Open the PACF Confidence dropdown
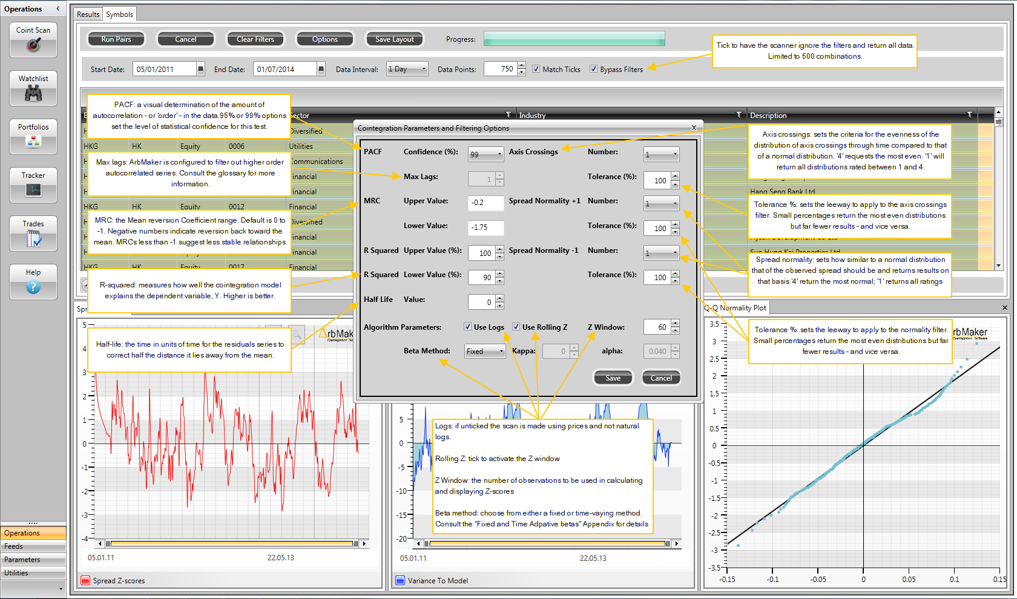The height and width of the screenshot is (599, 1017). pyautogui.click(x=485, y=154)
